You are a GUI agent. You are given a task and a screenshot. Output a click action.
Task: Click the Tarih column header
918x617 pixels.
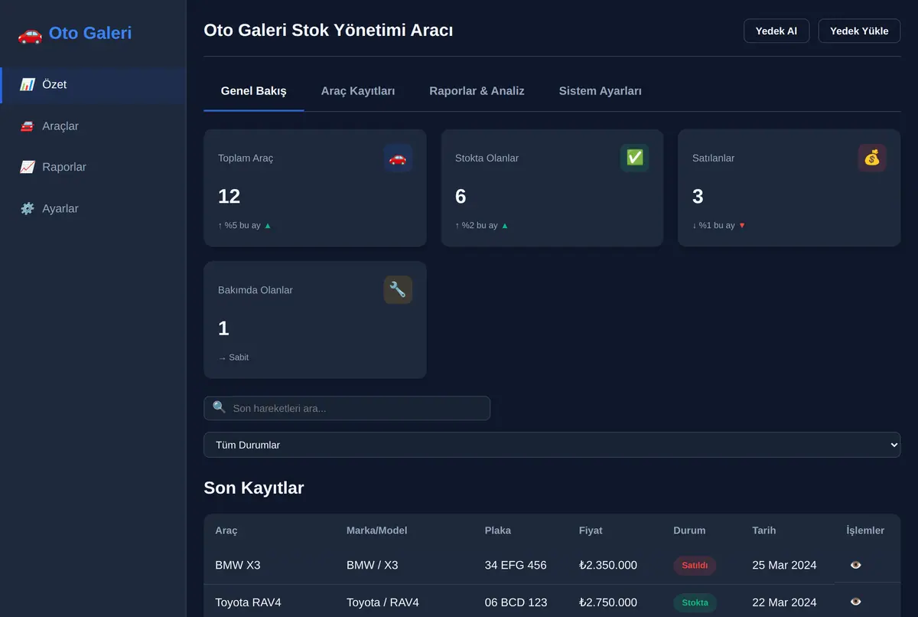pos(764,530)
